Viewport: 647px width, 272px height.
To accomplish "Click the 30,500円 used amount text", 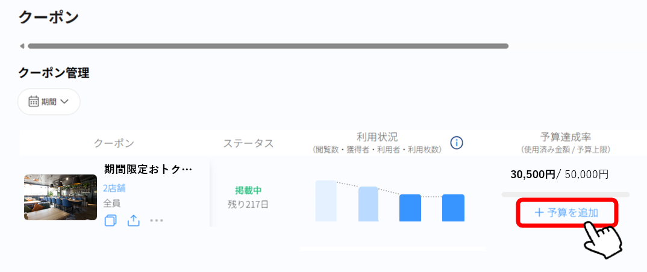I will click(x=533, y=175).
